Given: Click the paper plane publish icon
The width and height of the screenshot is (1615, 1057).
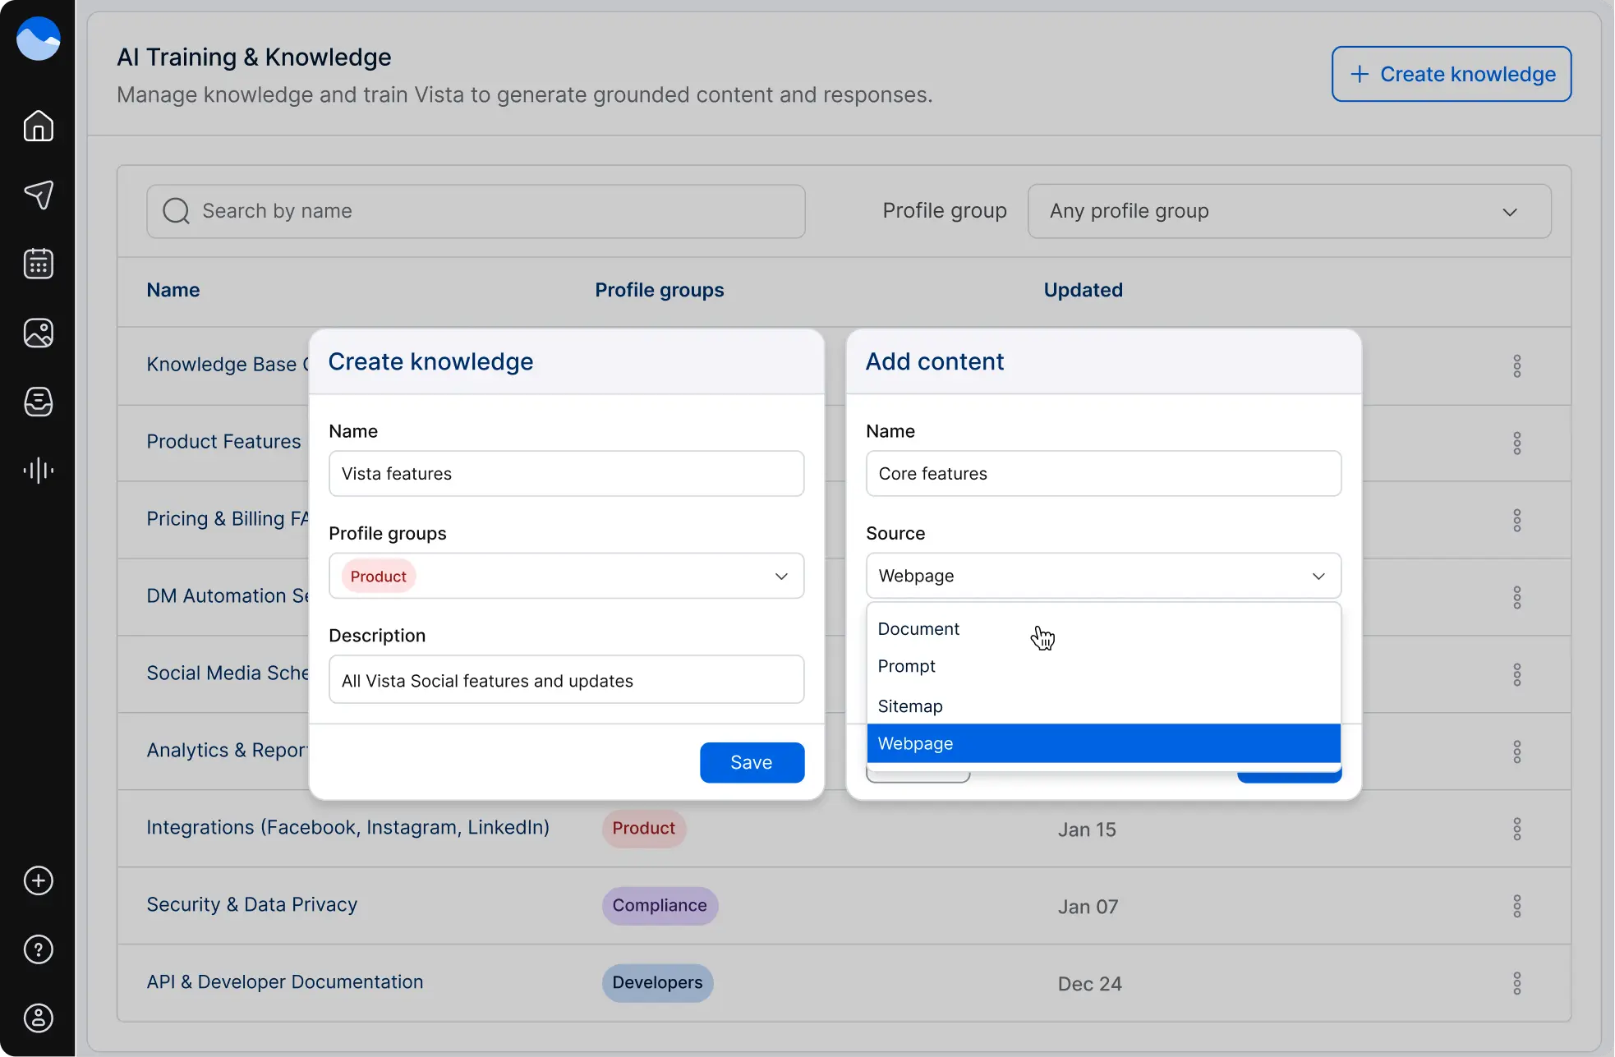Looking at the screenshot, I should [39, 195].
